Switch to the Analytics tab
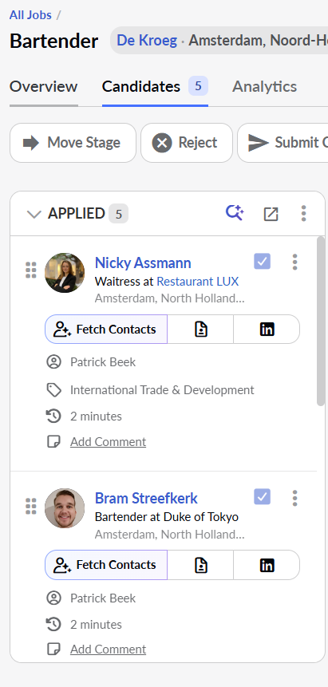 [264, 86]
